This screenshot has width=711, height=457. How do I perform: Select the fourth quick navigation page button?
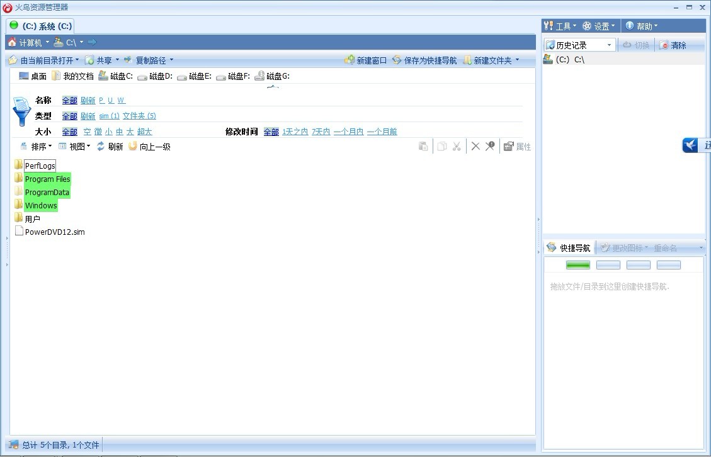(668, 265)
